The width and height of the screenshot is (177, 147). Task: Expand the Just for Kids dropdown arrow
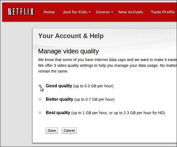click(90, 12)
